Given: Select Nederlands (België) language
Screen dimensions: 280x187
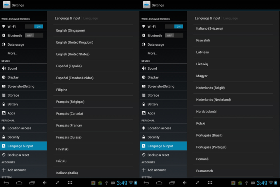Looking at the screenshot, I should [233, 88].
